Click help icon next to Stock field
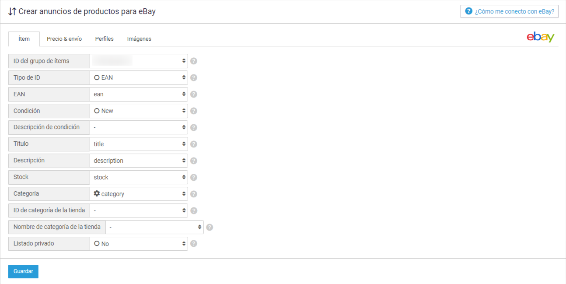The width and height of the screenshot is (566, 284). 194,177
